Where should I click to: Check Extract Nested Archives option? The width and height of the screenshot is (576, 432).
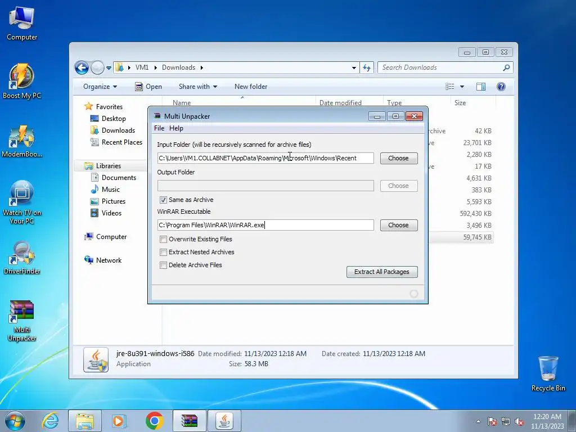point(163,252)
